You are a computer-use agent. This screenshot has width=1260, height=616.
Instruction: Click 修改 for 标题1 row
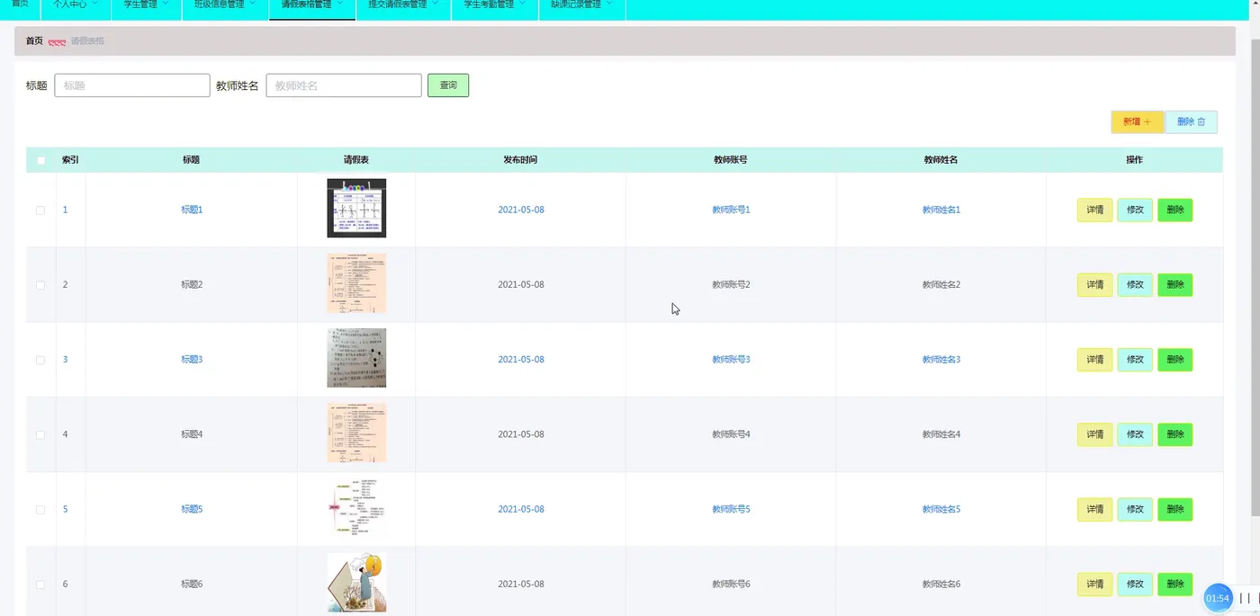[1135, 210]
